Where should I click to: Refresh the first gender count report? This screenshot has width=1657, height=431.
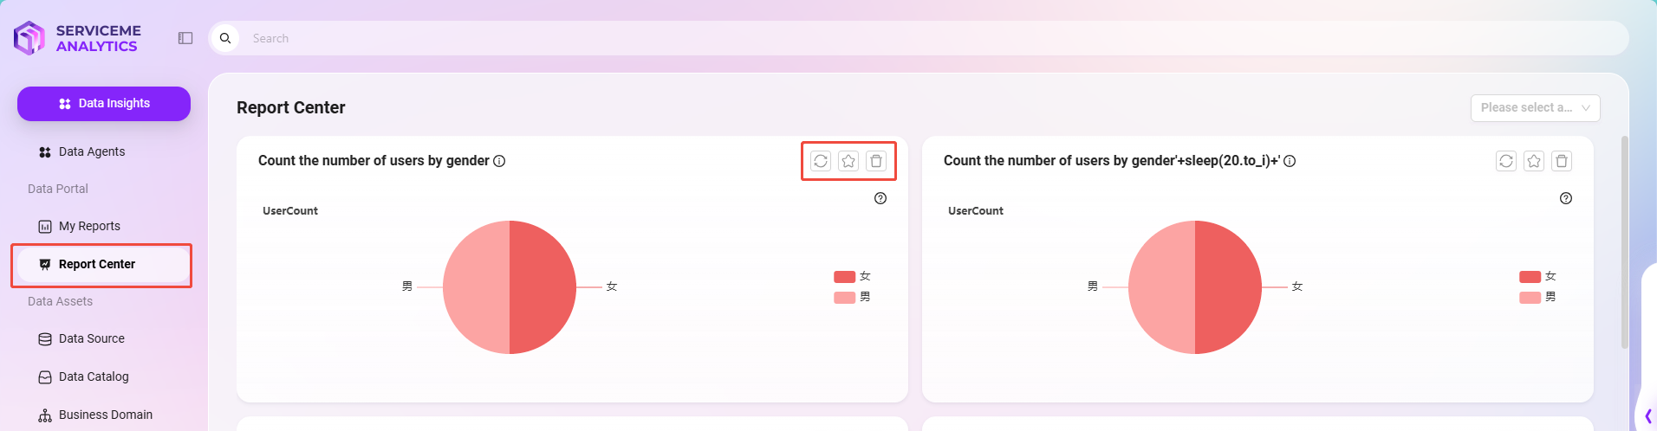pos(821,161)
